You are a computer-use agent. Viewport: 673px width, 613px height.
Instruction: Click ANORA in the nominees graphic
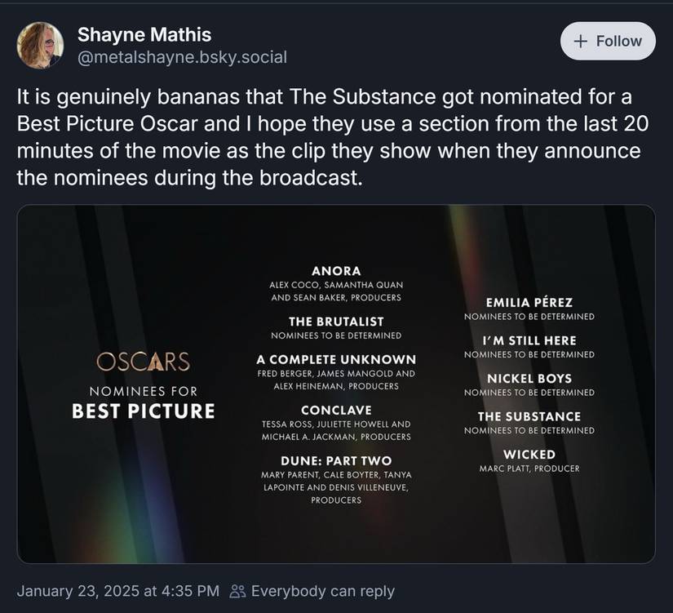[x=336, y=270]
